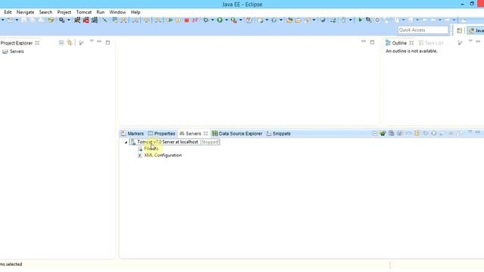Open the Markers tab
Screen dimensions: 484x272
click(x=132, y=134)
